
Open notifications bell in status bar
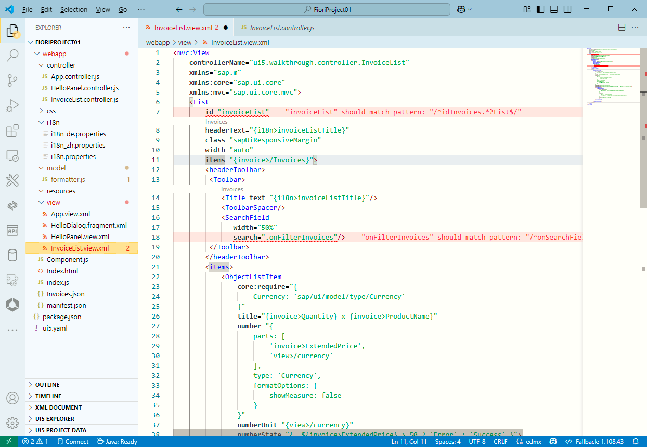[x=635, y=441]
